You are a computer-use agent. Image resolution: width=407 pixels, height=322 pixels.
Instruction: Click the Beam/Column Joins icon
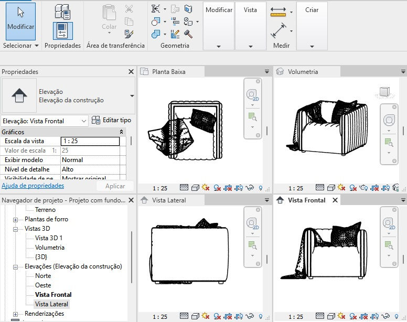175,22
